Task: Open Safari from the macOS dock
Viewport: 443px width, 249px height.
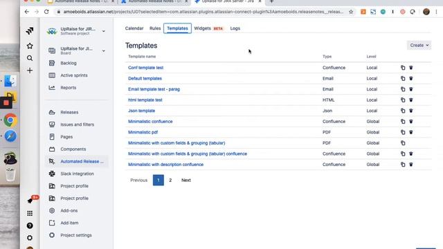Action: [10, 136]
